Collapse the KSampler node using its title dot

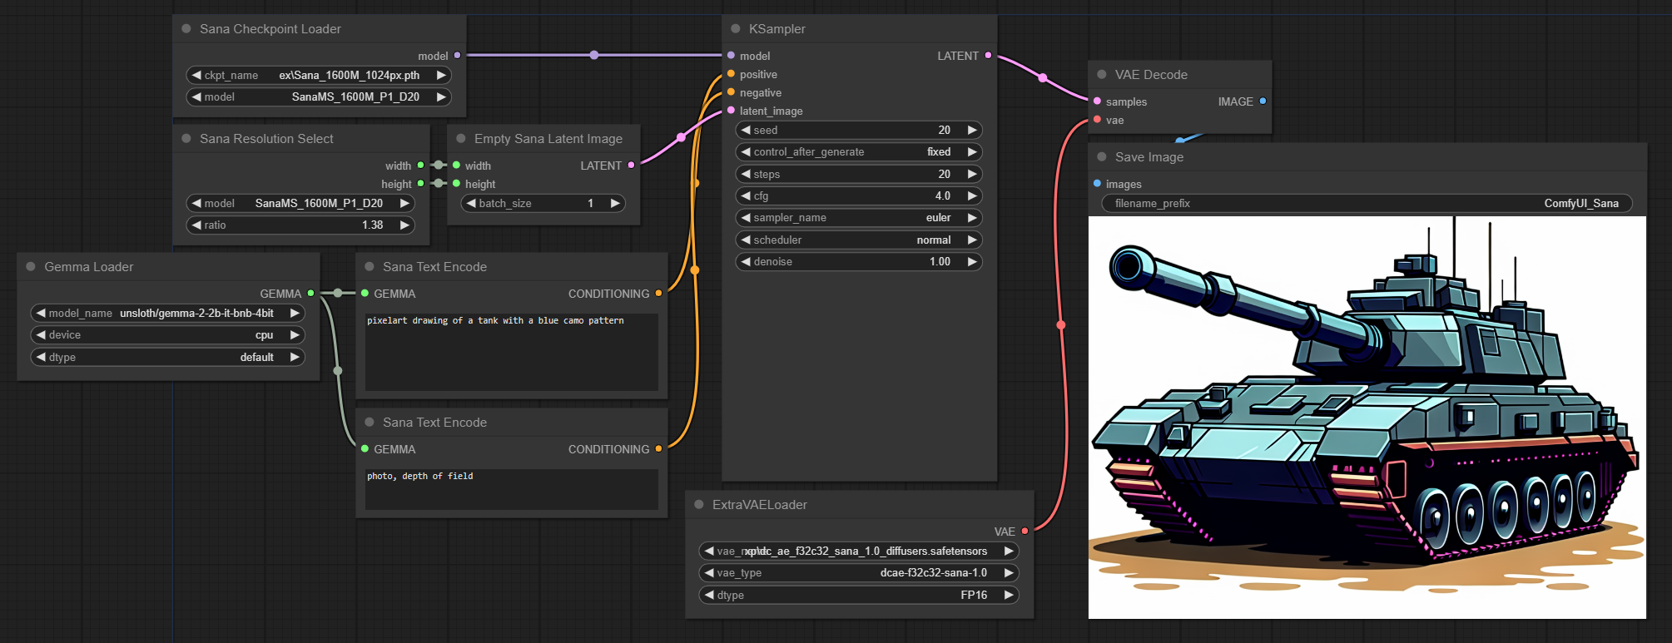[x=736, y=29]
